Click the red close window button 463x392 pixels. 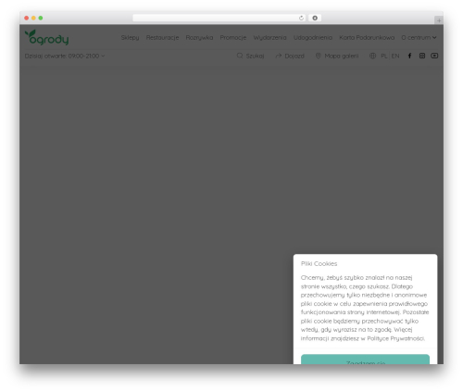point(27,18)
